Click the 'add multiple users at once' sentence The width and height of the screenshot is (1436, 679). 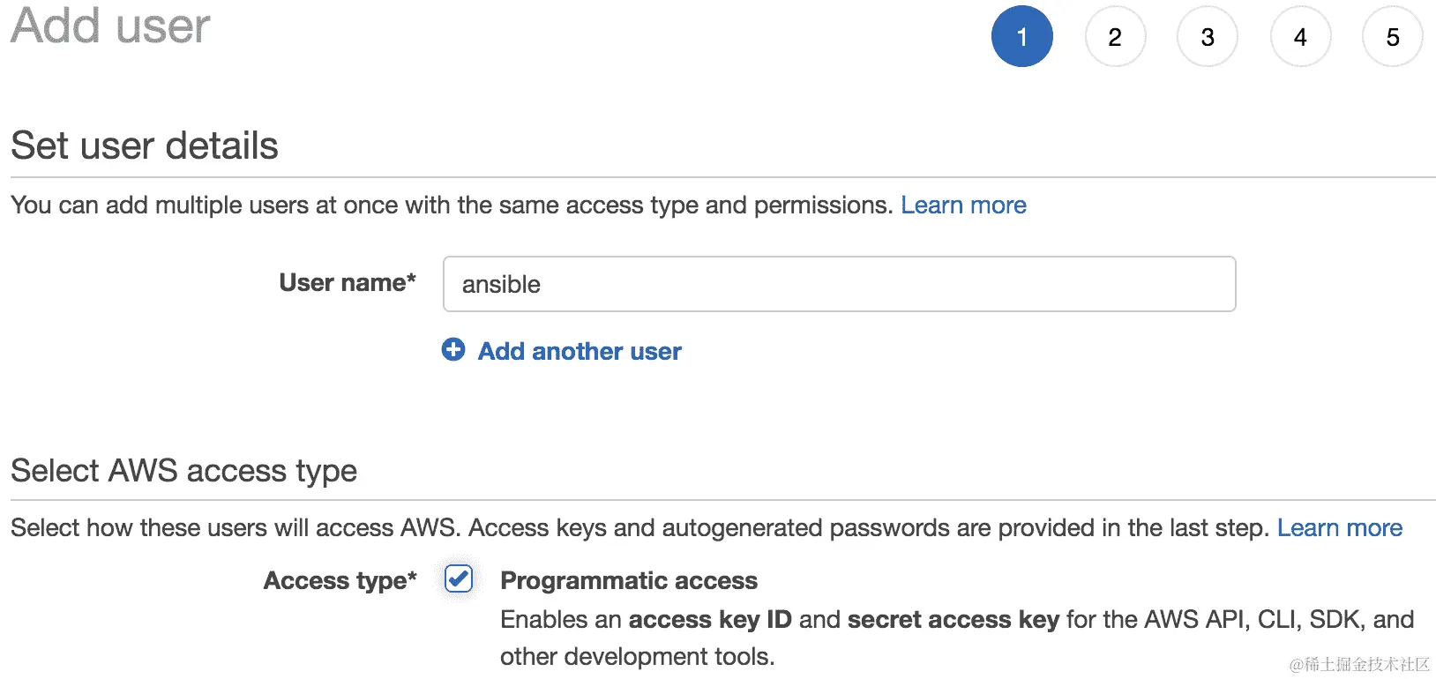pyautogui.click(x=452, y=205)
